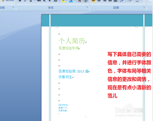Open line spacing options
The height and width of the screenshot is (121, 153).
tap(122, 1)
